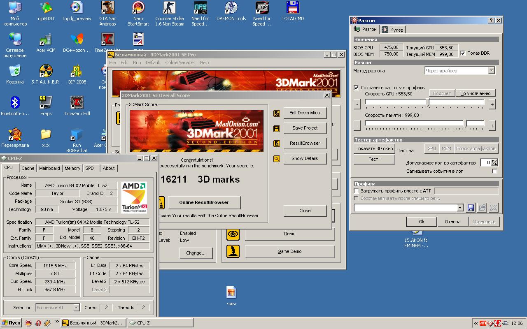Click the red ATI tray icon in system tray
The width and height of the screenshot is (527, 329).
[483, 323]
